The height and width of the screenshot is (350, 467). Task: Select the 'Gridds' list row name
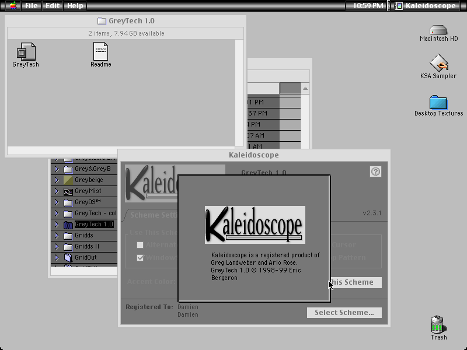[x=84, y=236]
